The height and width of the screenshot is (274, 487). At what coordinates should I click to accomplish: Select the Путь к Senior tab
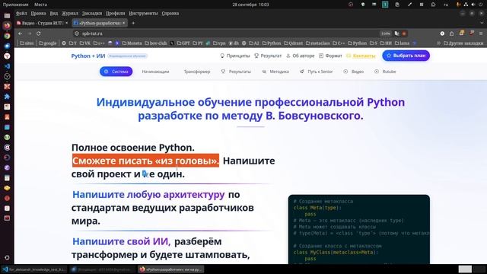click(x=317, y=72)
